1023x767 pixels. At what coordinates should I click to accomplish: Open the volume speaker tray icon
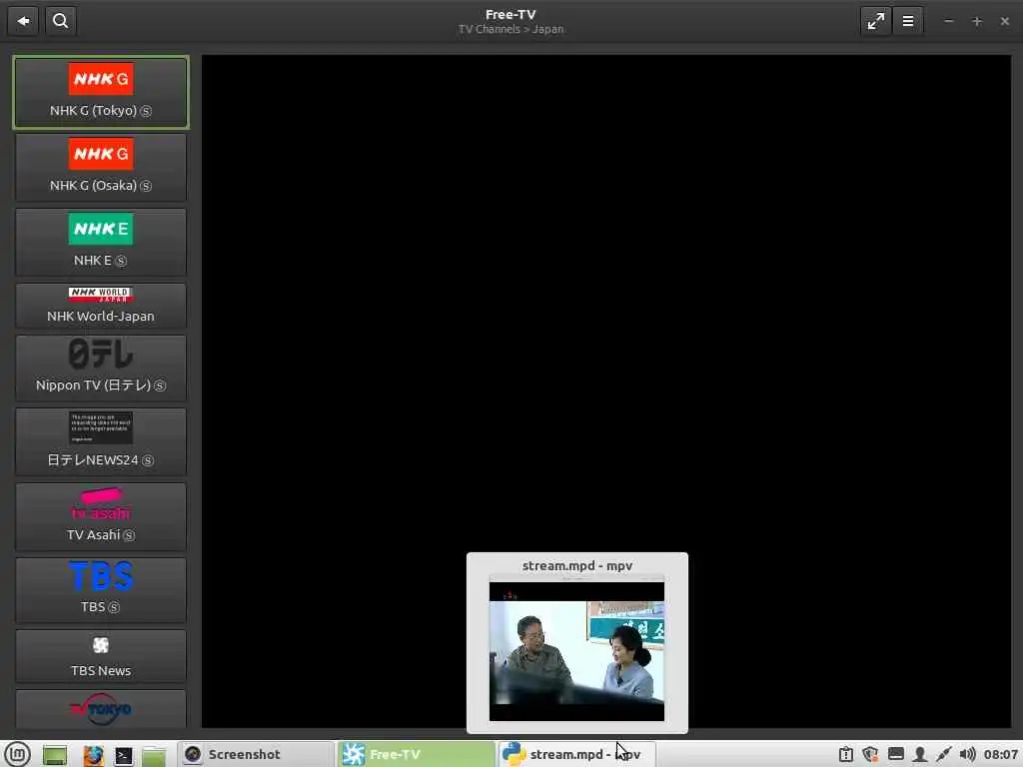[967, 755]
